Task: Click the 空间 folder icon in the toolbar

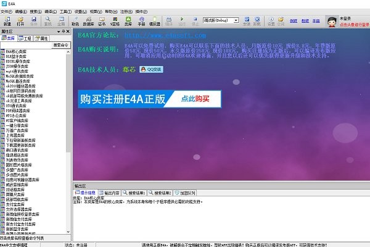Action: coord(281,21)
